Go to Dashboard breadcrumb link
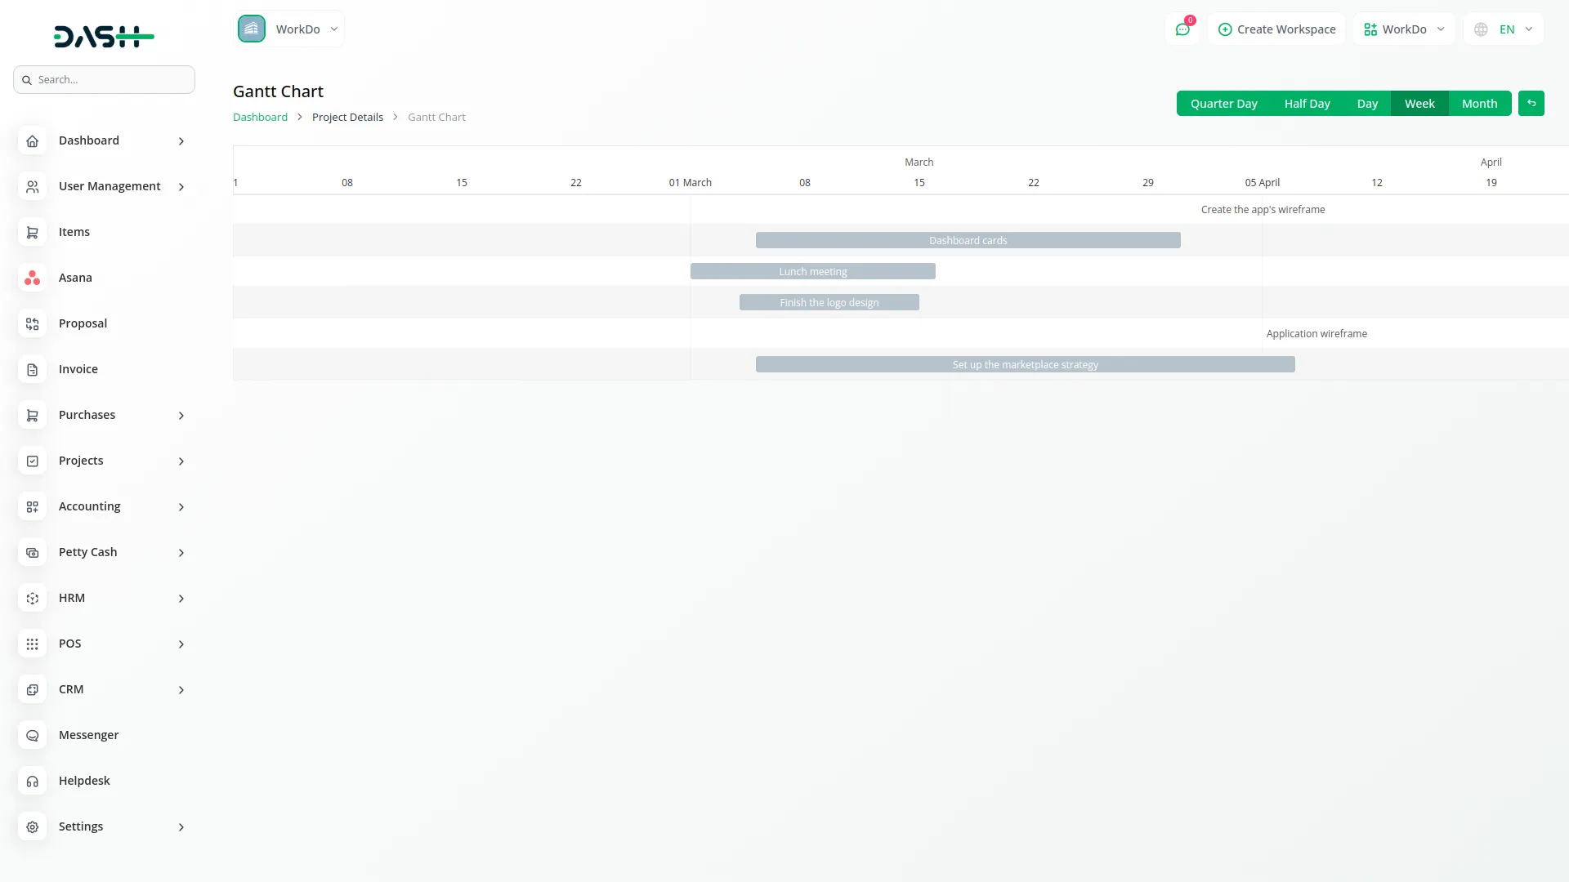Viewport: 1569px width, 882px height. pyautogui.click(x=260, y=117)
